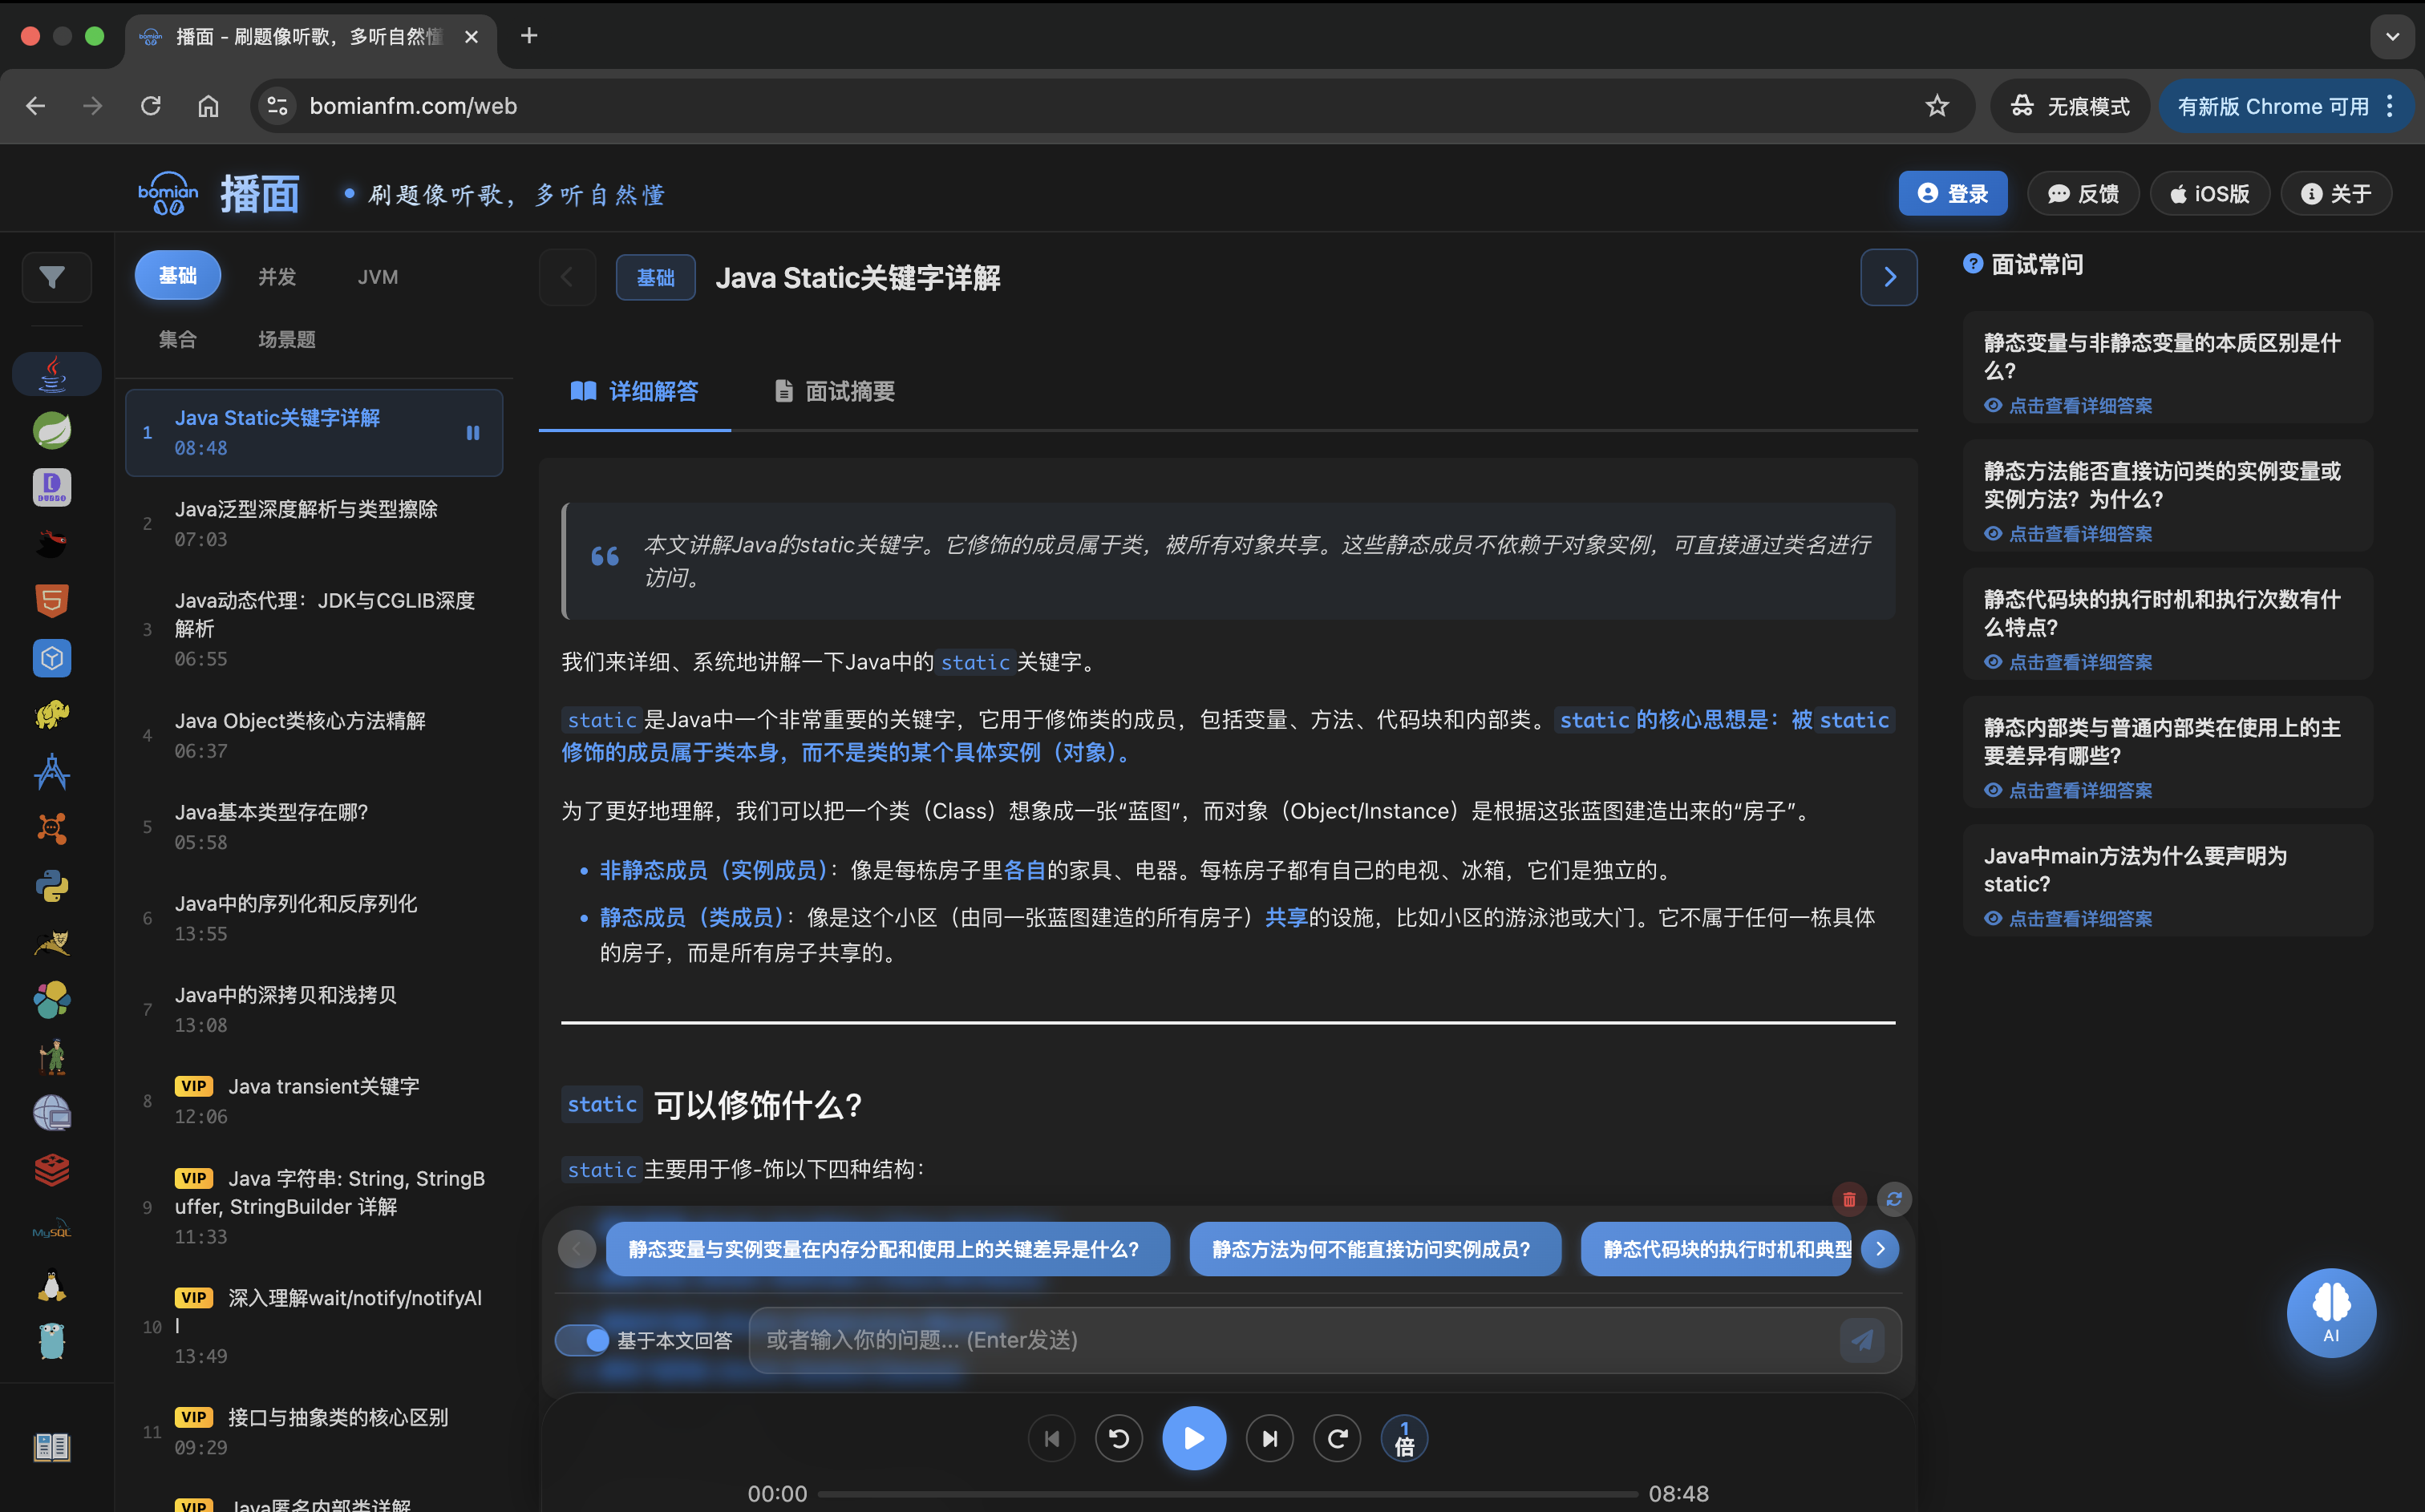The image size is (2425, 1512).
Task: Select the Linux penguin icon
Action: coord(51,1286)
